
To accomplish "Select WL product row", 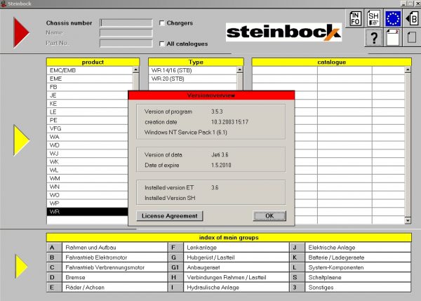I will (x=88, y=170).
